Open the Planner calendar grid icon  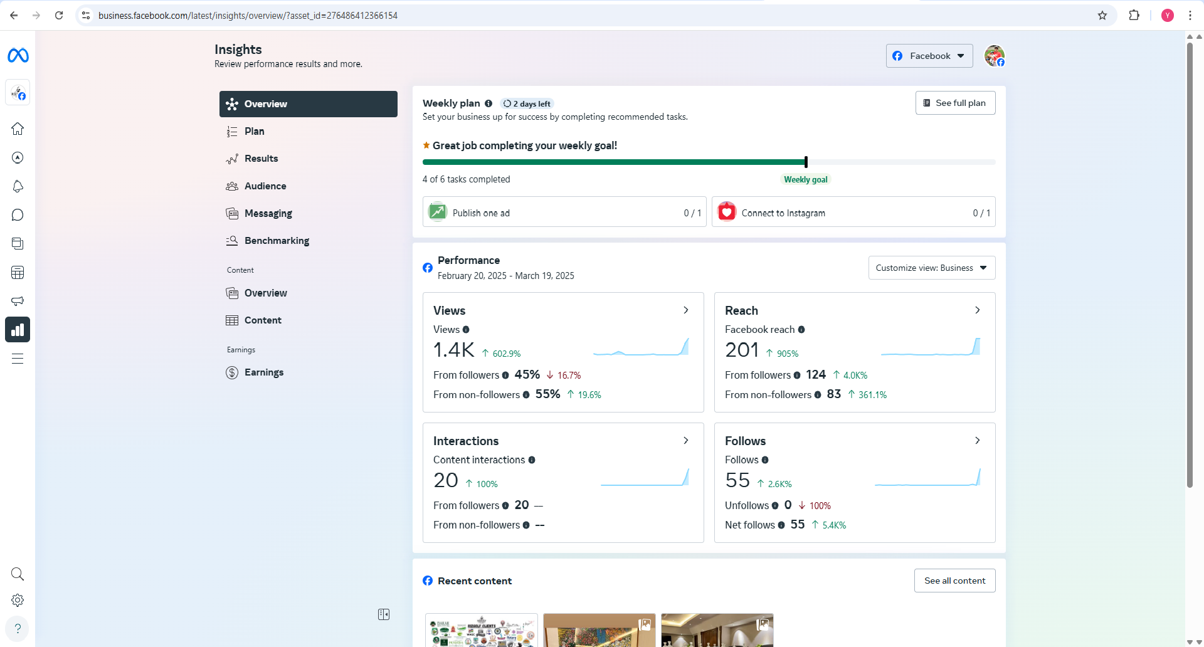pos(18,273)
